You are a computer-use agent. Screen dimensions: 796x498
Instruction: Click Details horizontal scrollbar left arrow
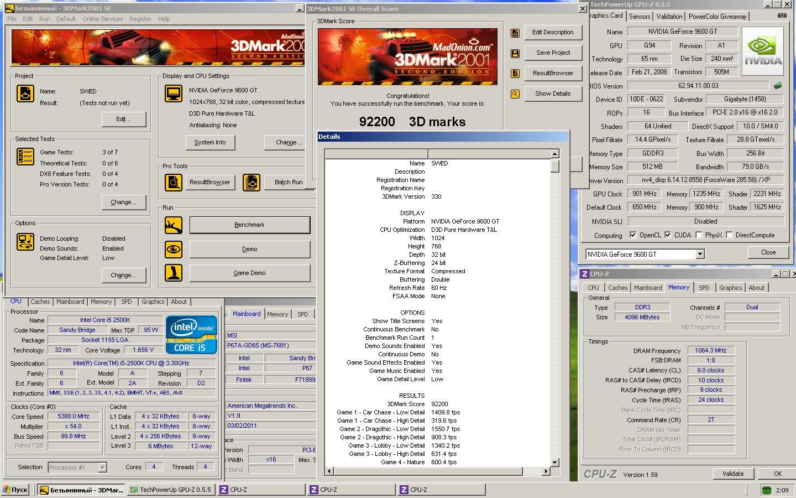click(x=329, y=471)
